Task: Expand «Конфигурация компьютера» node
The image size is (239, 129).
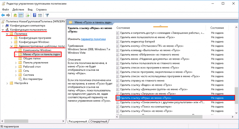Action: pyautogui.click(x=3, y=26)
